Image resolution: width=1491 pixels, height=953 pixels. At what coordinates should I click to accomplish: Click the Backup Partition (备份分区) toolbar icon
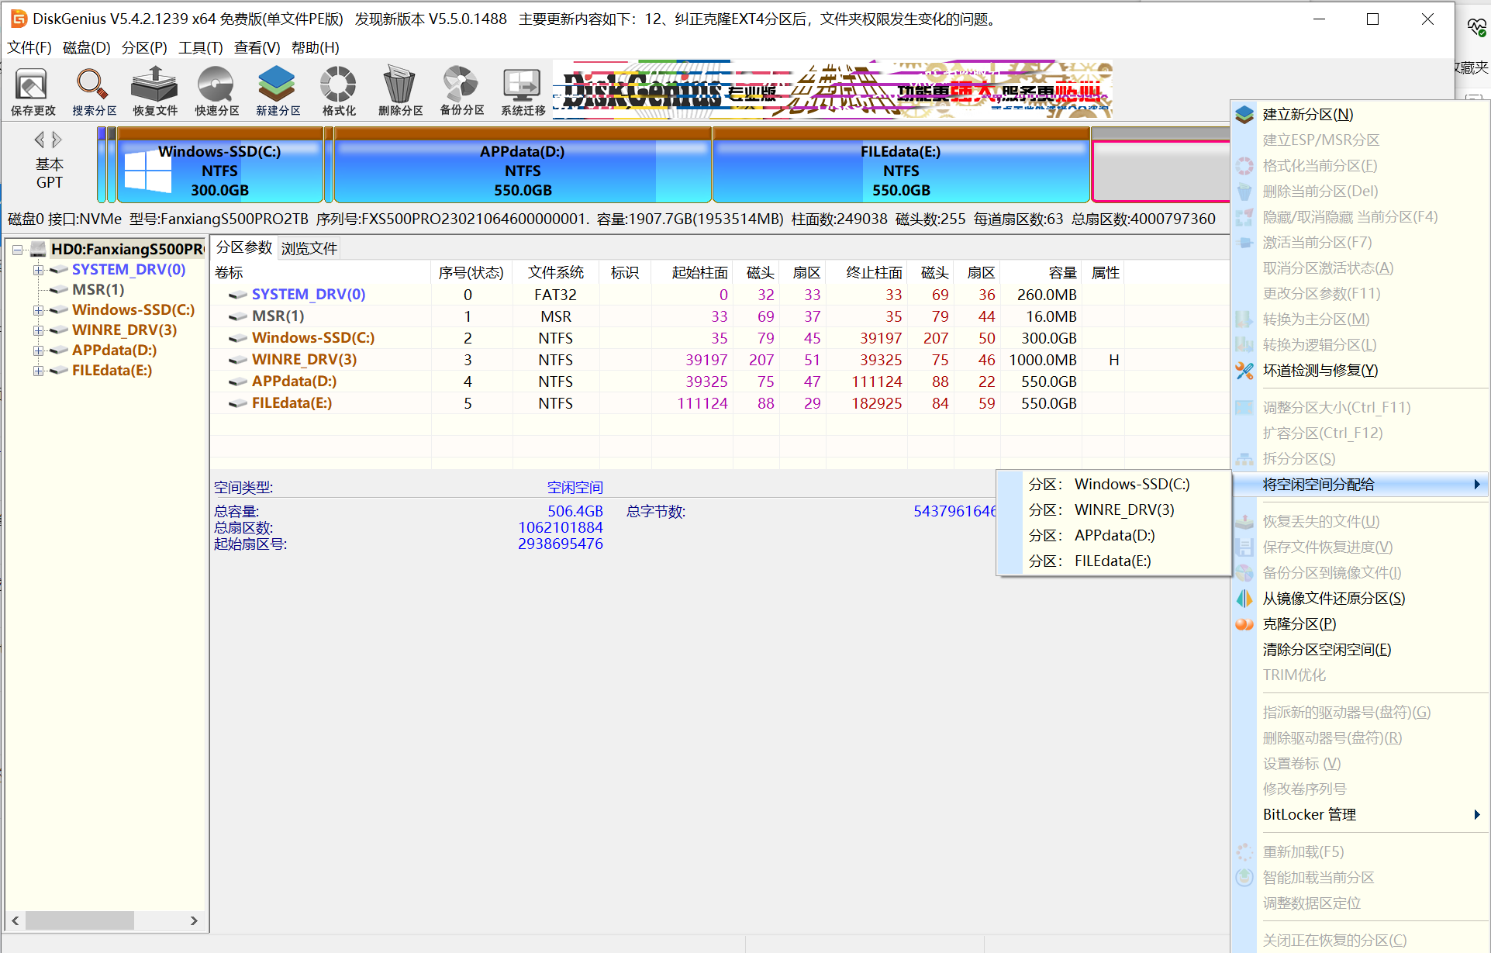(461, 84)
